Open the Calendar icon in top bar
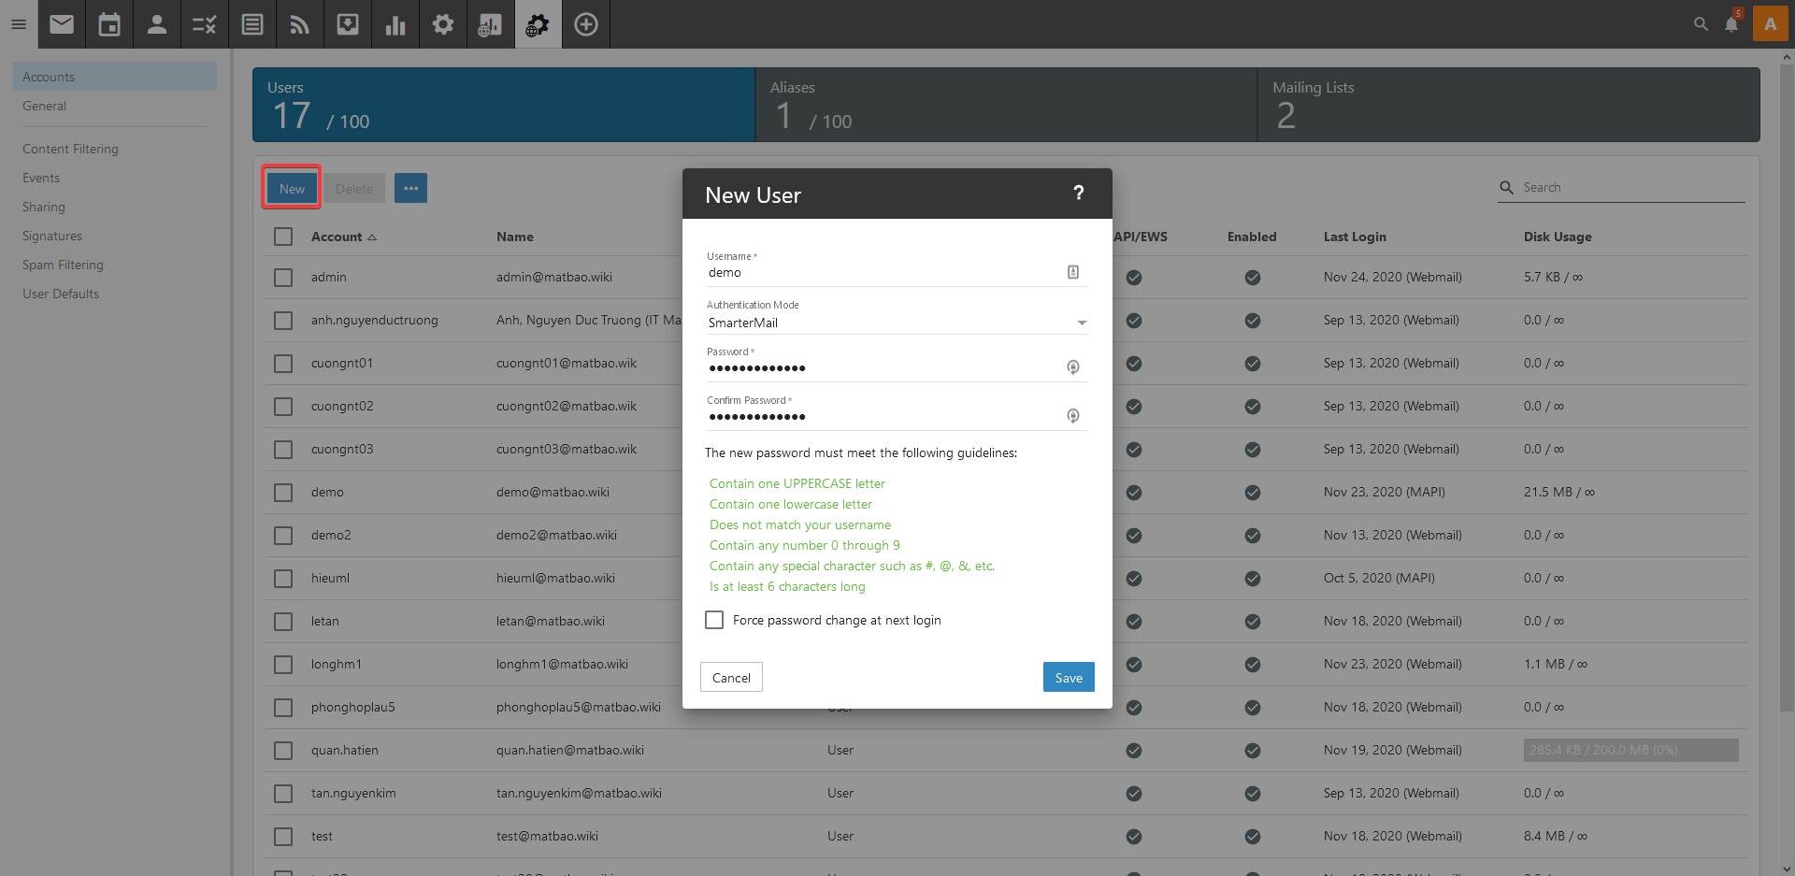 tap(109, 24)
